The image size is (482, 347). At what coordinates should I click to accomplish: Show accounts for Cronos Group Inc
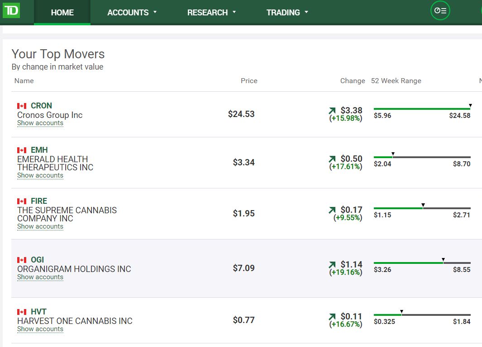point(40,123)
